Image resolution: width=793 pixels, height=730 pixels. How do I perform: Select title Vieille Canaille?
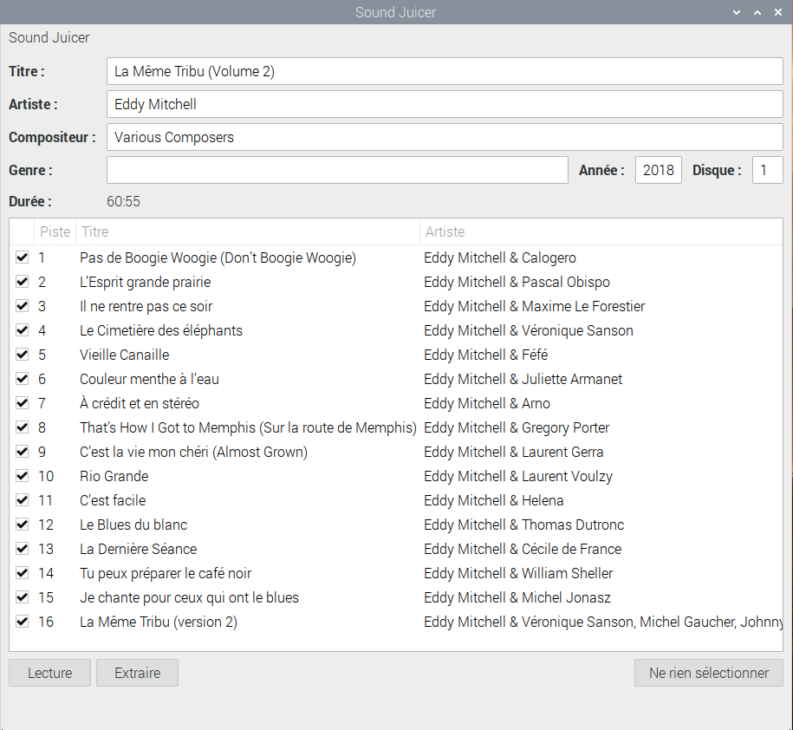point(125,355)
